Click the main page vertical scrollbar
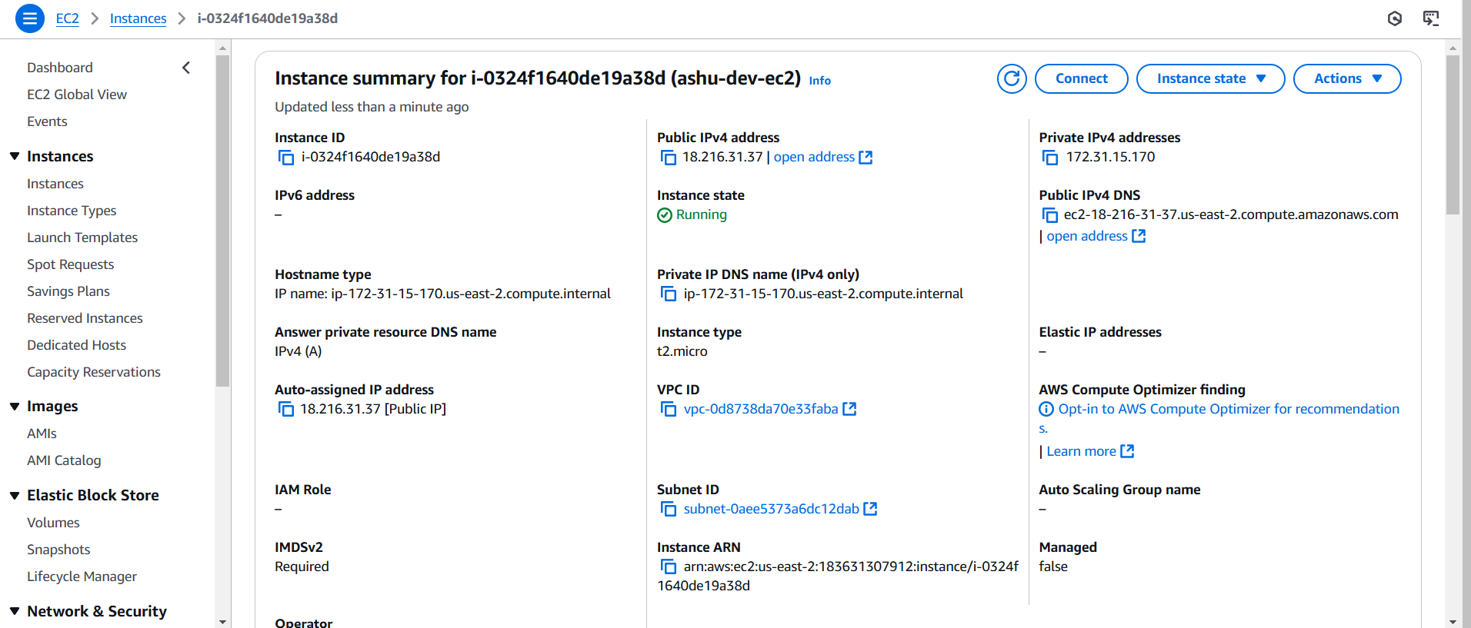This screenshot has width=1471, height=628. click(1453, 135)
